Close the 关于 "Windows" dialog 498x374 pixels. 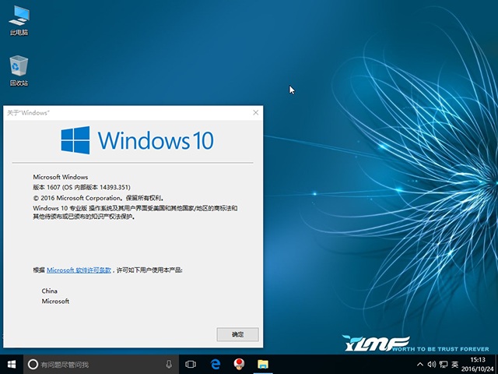click(255, 113)
